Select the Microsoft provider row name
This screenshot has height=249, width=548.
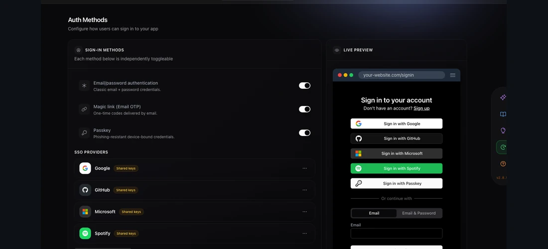(105, 212)
